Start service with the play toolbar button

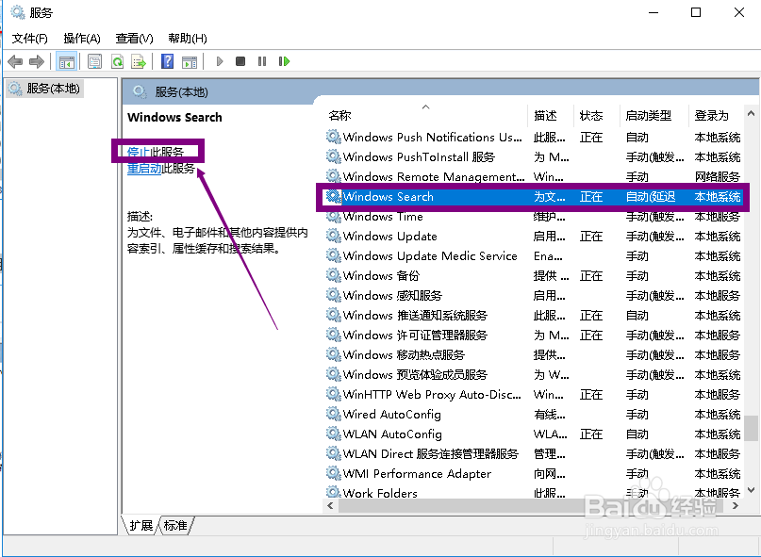point(220,61)
